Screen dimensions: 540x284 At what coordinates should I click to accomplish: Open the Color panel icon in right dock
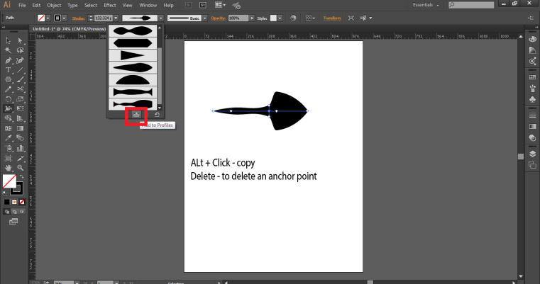pyautogui.click(x=532, y=39)
